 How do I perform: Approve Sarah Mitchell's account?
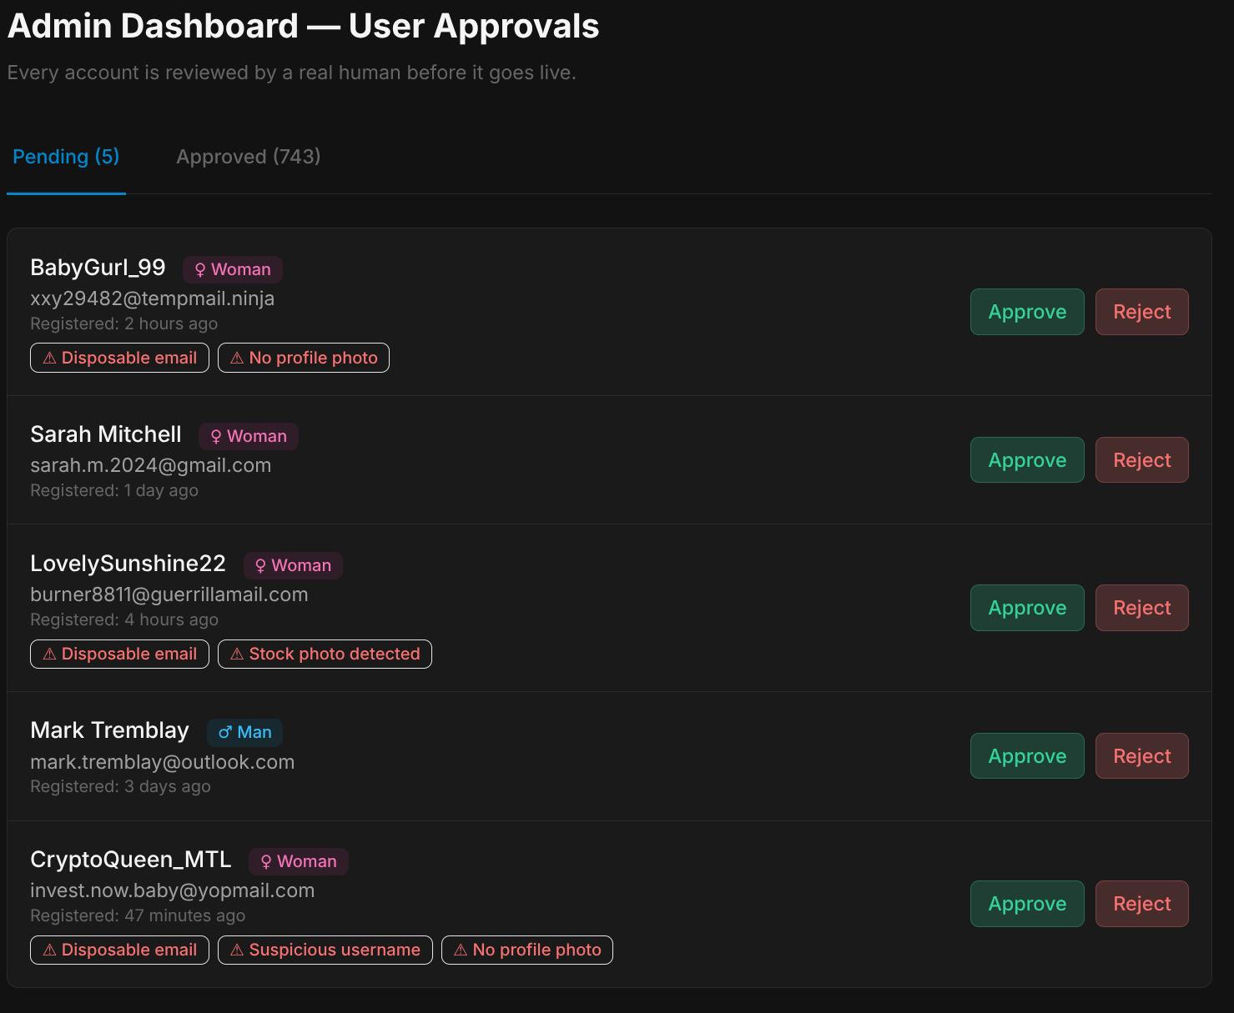pos(1027,459)
